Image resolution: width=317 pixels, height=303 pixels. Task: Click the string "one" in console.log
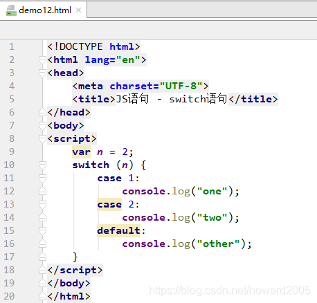pyautogui.click(x=212, y=192)
